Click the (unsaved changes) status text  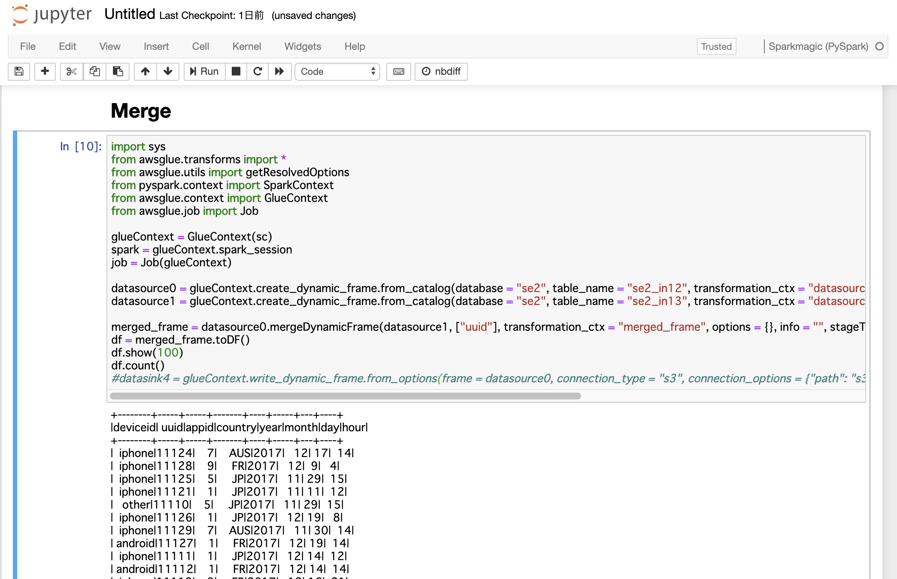pyautogui.click(x=314, y=15)
